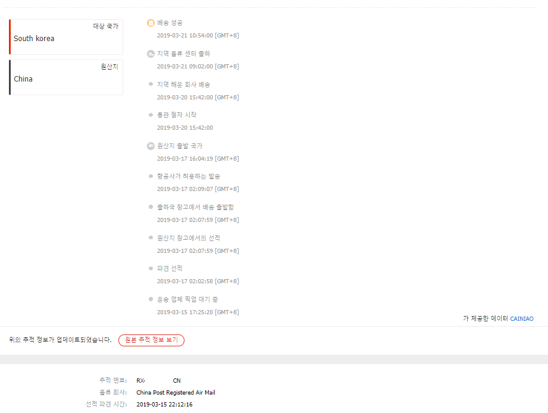The height and width of the screenshot is (413, 548).
Task: Click the gray dot beside 파견 선적
Action: pyautogui.click(x=151, y=268)
